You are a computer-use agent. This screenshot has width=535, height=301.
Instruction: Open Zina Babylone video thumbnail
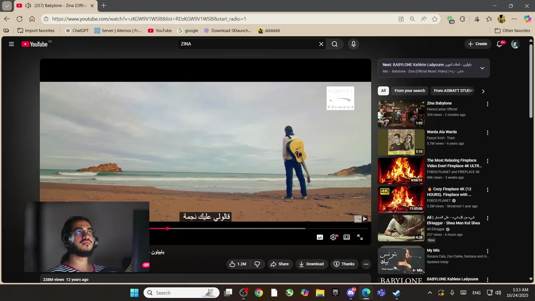click(401, 114)
